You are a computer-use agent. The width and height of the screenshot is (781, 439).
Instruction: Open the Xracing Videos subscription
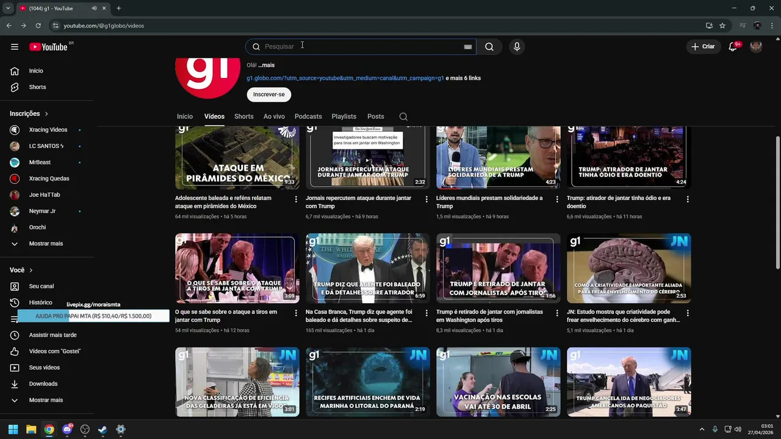coord(48,130)
